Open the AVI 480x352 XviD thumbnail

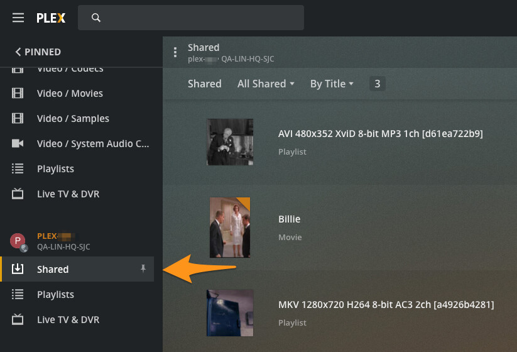230,142
